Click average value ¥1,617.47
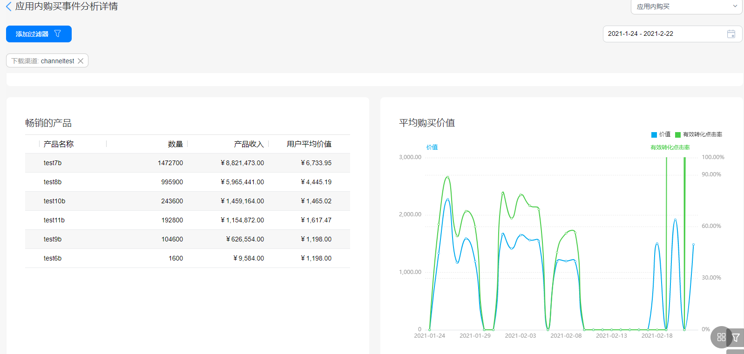Screen dimensions: 744x354 (x=316, y=220)
